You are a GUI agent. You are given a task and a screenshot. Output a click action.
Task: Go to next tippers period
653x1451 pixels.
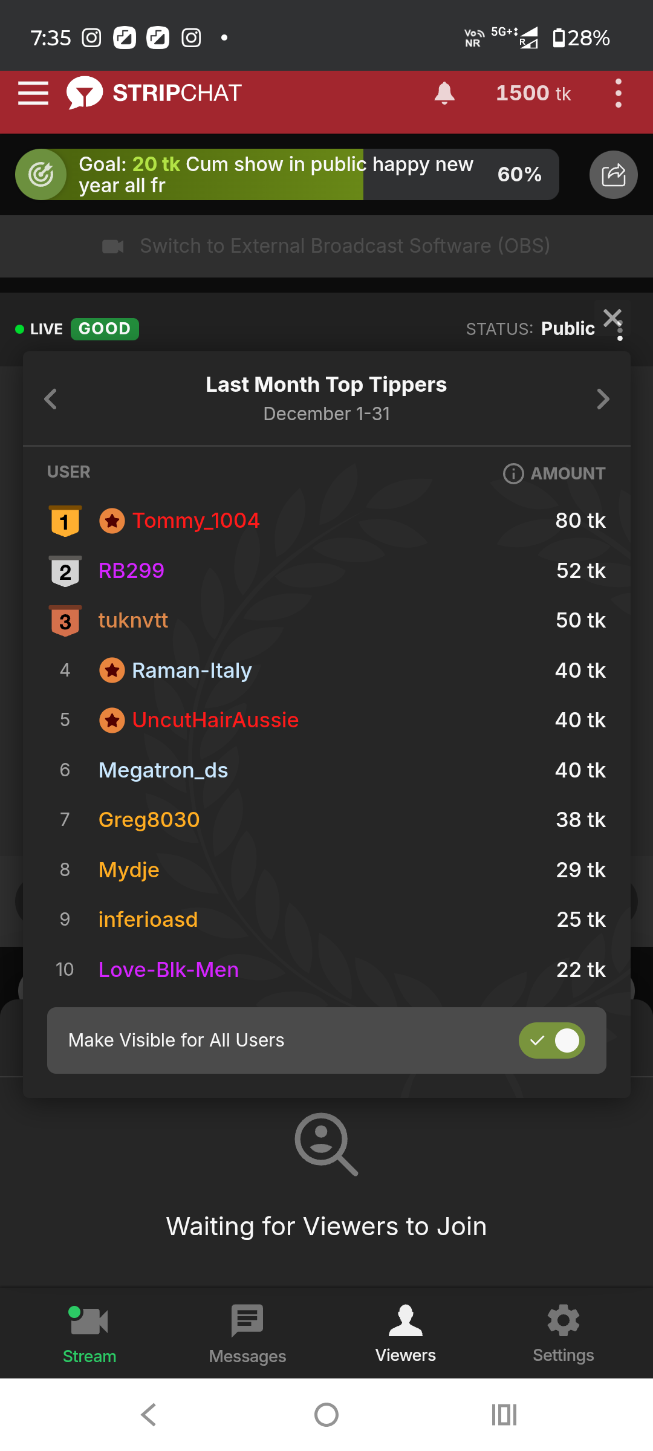[x=603, y=399]
